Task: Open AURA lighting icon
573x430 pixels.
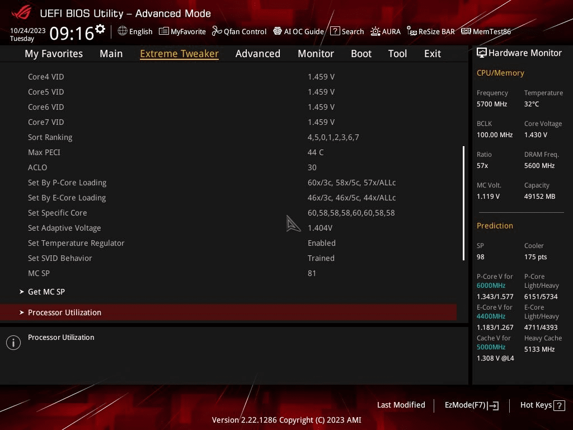Action: (375, 31)
